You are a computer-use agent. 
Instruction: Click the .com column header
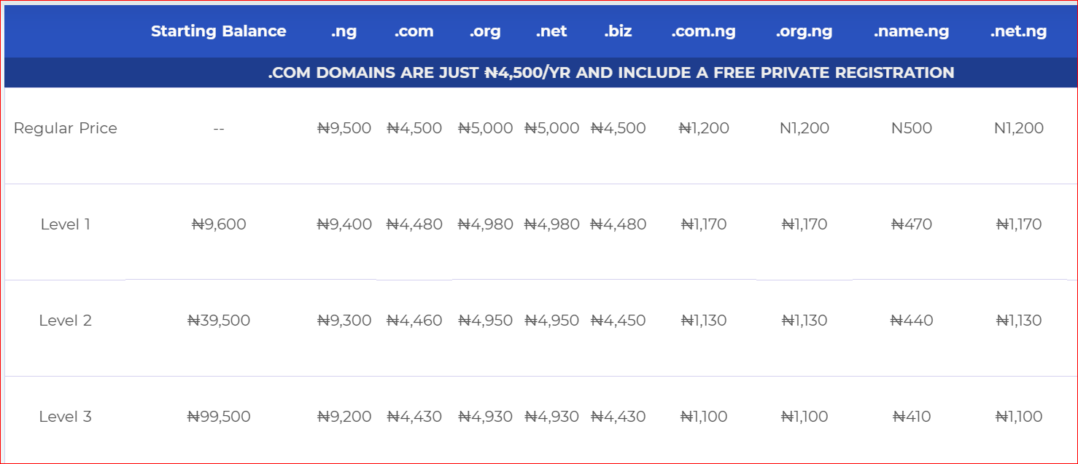(414, 31)
